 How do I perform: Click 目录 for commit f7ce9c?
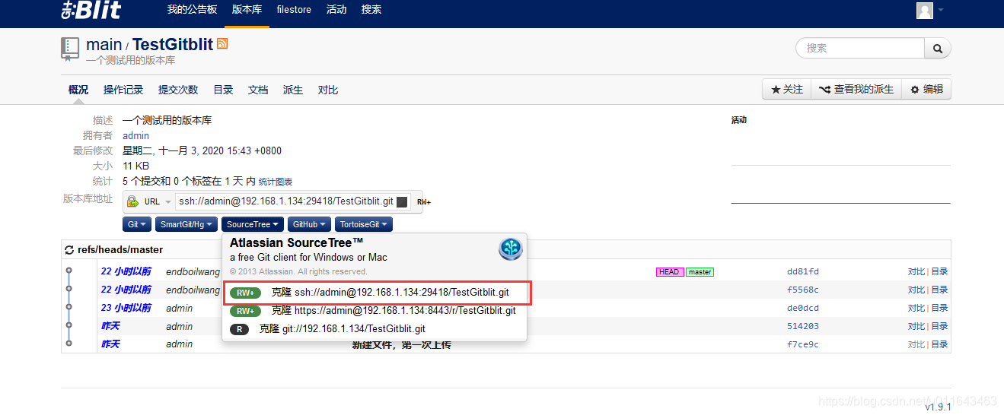coord(939,344)
